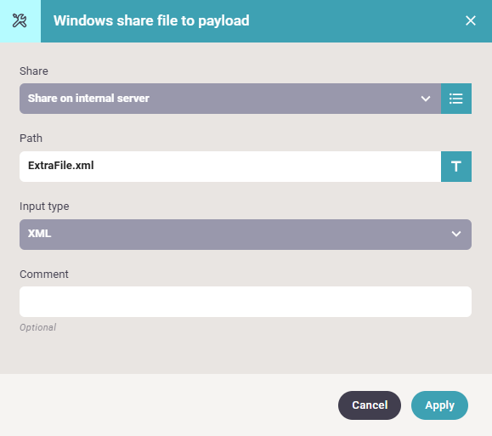Click the Comment field label
Viewport: 492px width, 436px height.
point(44,274)
